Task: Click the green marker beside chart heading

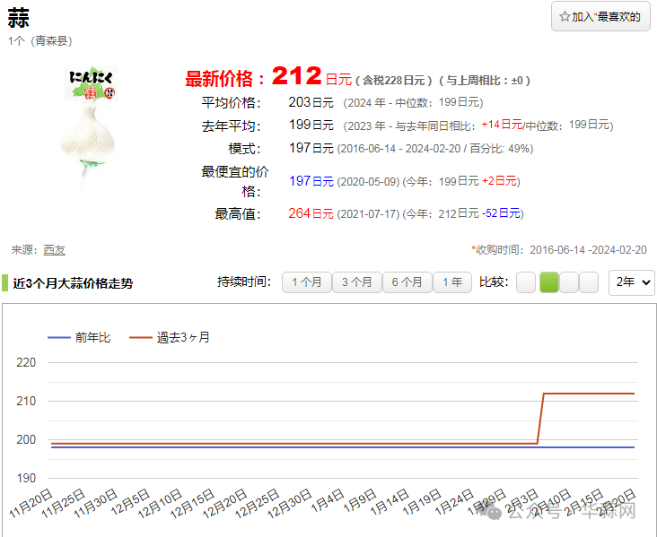Action: pos(5,283)
